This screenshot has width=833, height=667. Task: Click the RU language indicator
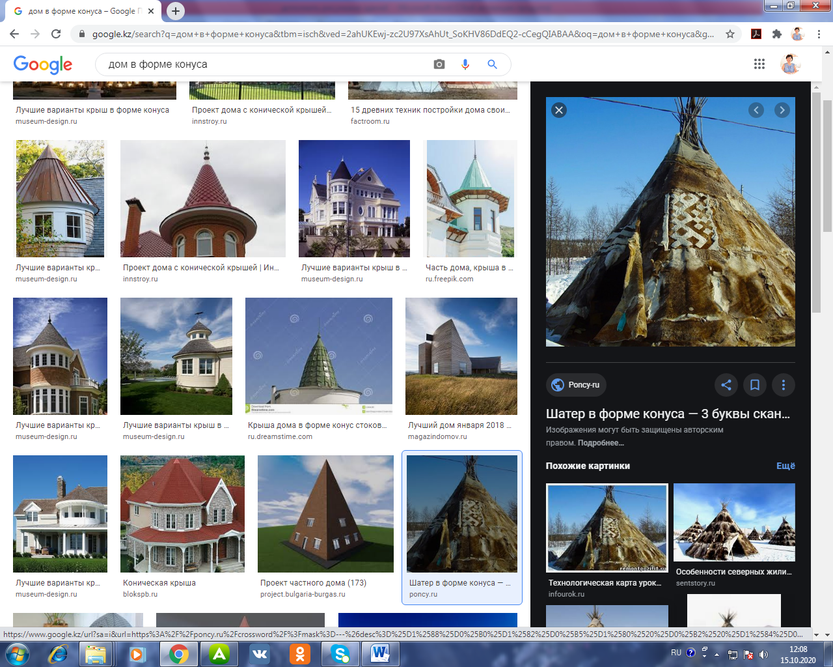676,653
